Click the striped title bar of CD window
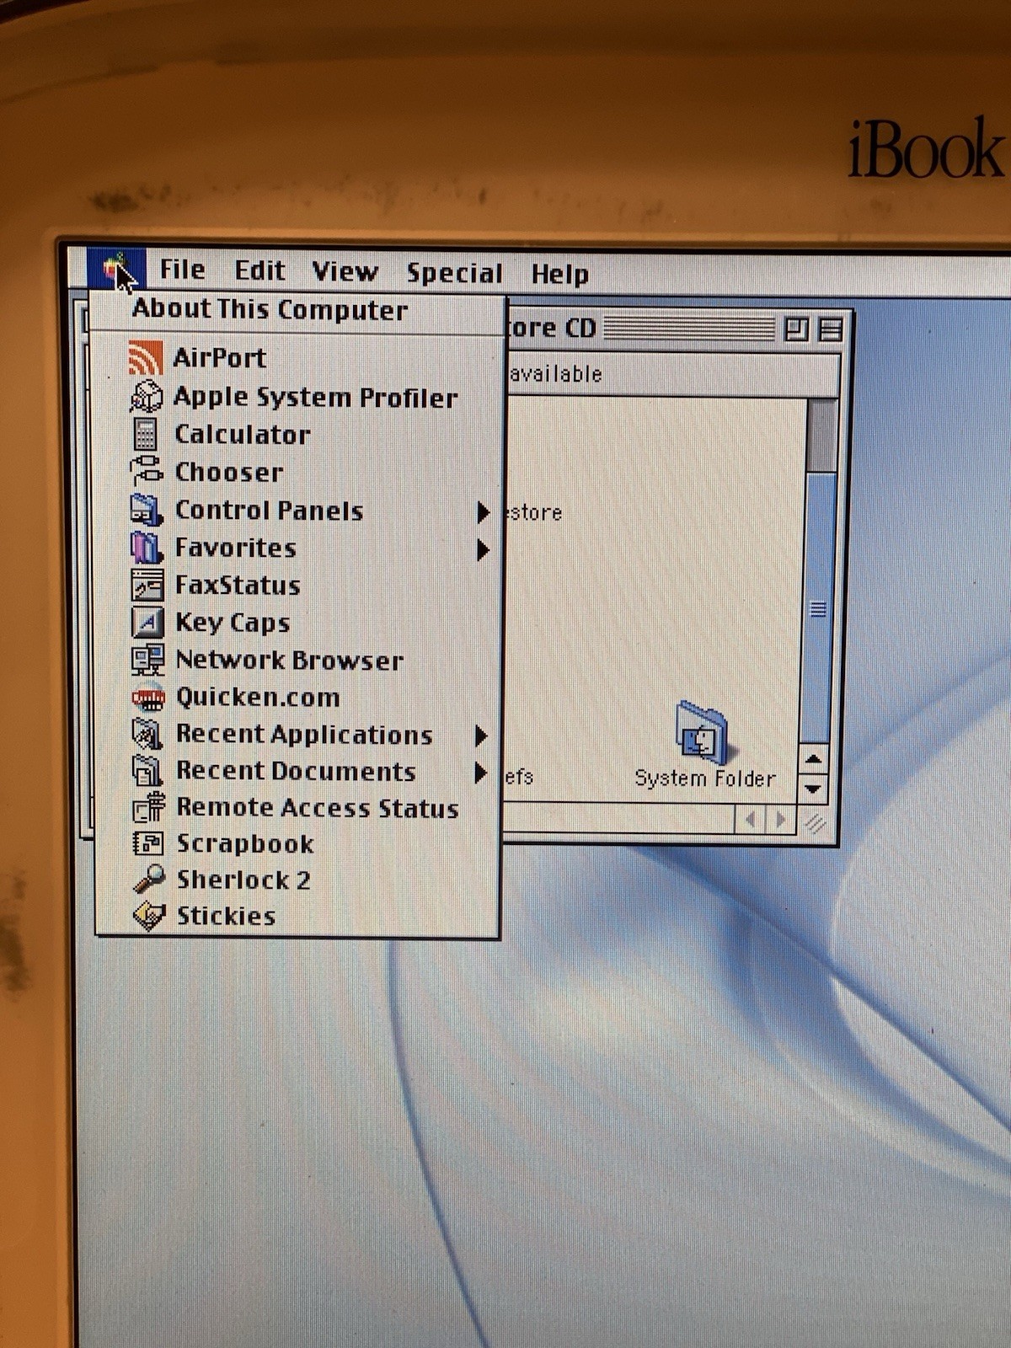Viewport: 1011px width, 1348px height. 689,329
